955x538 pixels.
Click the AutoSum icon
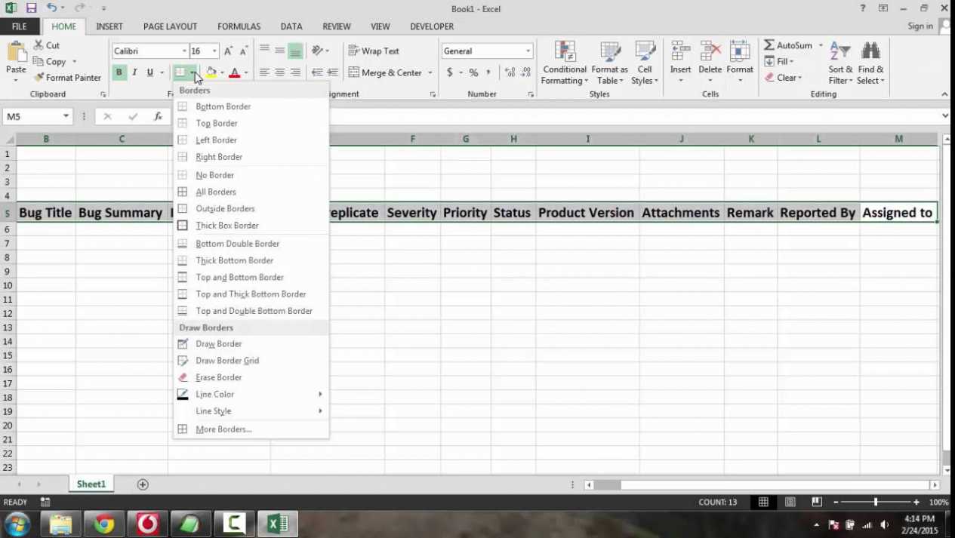click(x=769, y=45)
